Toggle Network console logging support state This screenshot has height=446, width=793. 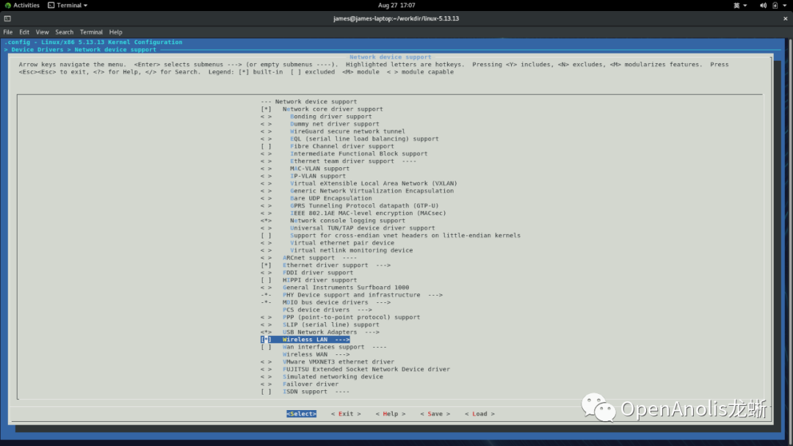tap(266, 221)
